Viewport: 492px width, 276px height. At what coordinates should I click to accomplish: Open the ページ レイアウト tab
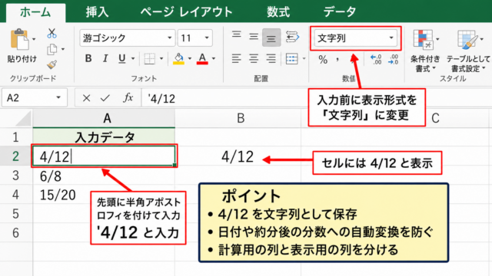(186, 12)
